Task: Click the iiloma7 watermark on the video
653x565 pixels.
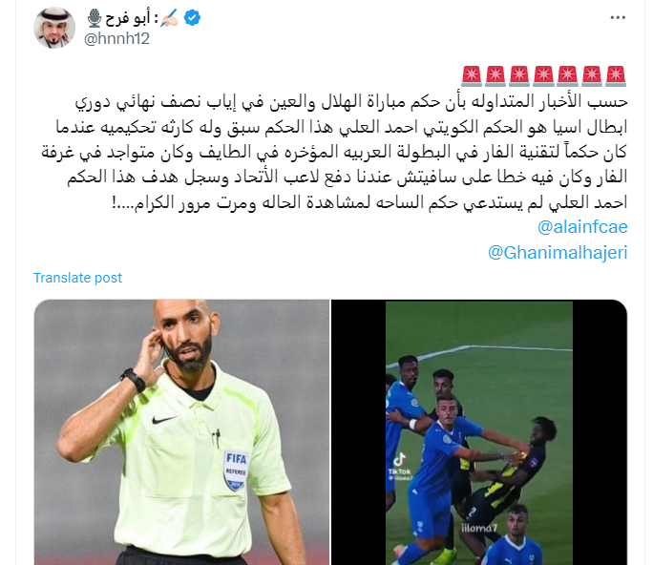Action: tap(479, 529)
